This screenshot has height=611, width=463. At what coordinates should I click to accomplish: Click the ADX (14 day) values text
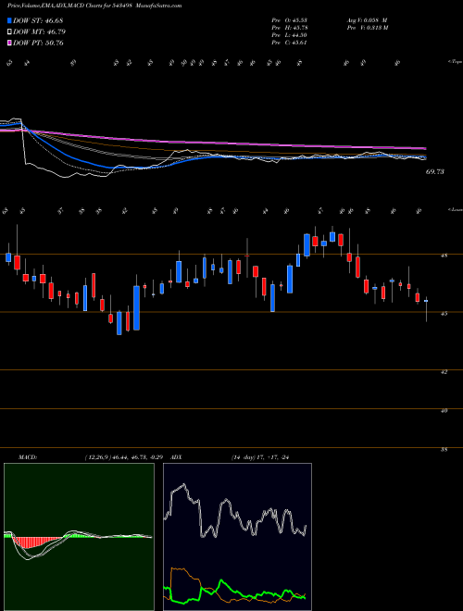click(260, 457)
